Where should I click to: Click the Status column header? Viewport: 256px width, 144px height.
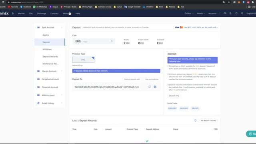pyautogui.click(x=176, y=129)
